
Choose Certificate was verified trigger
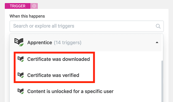53,75
